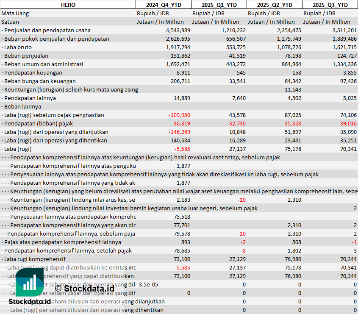Click the 1,802 value cell
Screen dimensions: 358x314
pyautogui.click(x=294, y=250)
